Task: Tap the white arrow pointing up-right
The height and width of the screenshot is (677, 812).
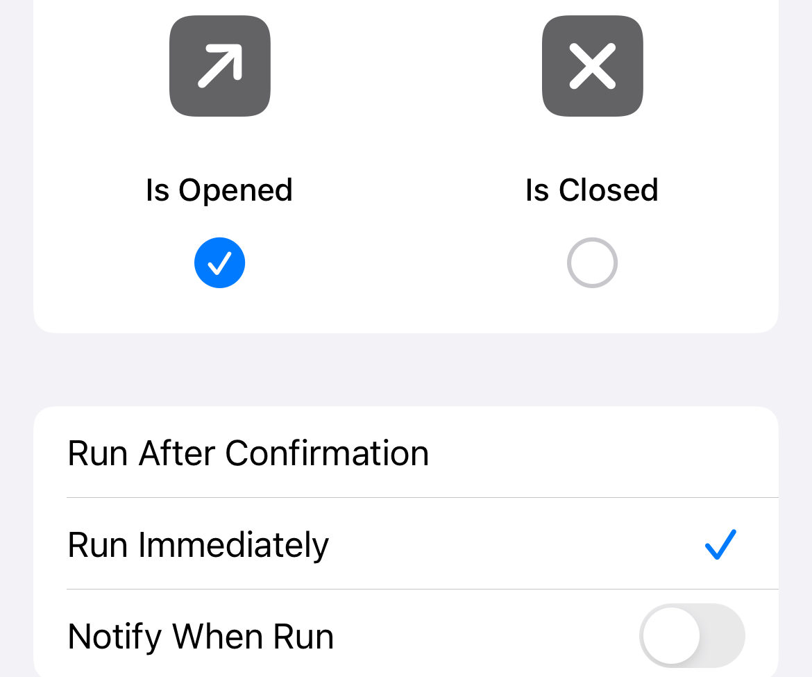Action: (221, 65)
